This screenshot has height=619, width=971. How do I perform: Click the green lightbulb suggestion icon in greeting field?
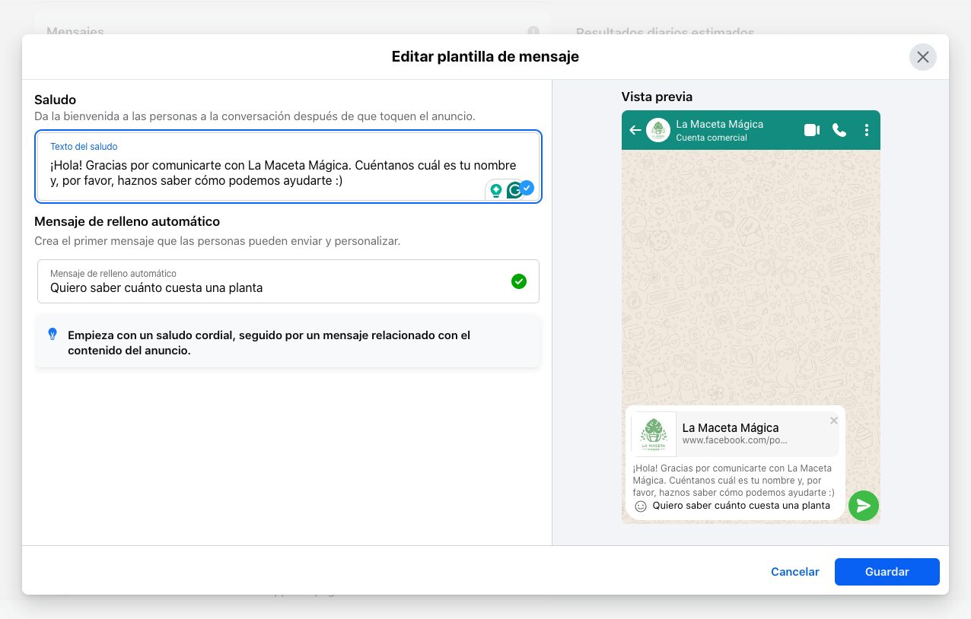click(497, 189)
